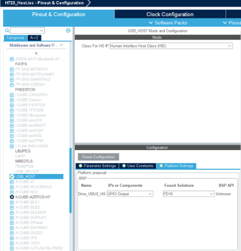This screenshot has width=241, height=251.
Task: Open the settings gear icon
Action: (68, 30)
